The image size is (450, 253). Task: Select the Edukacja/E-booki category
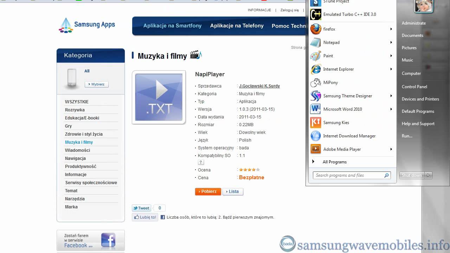(82, 118)
